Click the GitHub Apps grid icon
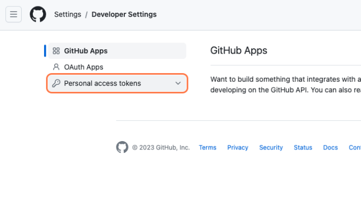 click(56, 51)
